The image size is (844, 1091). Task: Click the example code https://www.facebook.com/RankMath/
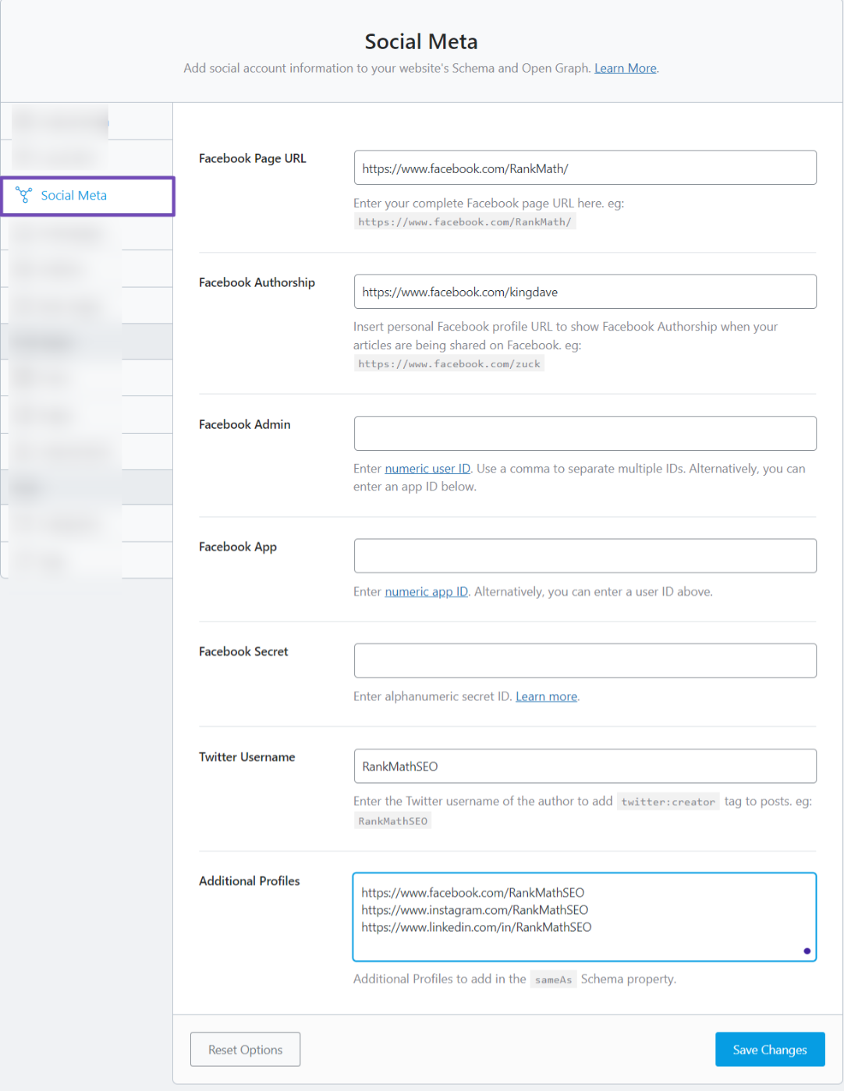click(x=465, y=222)
